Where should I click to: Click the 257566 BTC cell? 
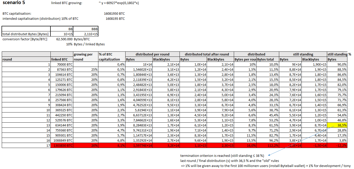(62, 100)
